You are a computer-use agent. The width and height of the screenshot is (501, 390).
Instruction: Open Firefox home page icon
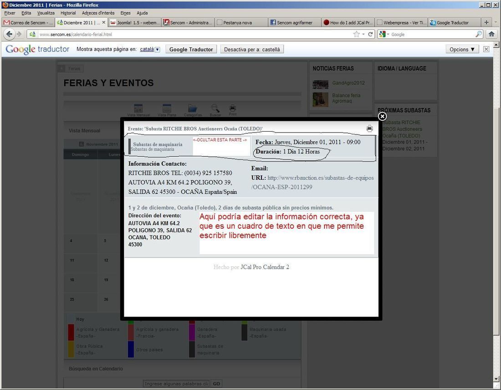tap(491, 34)
